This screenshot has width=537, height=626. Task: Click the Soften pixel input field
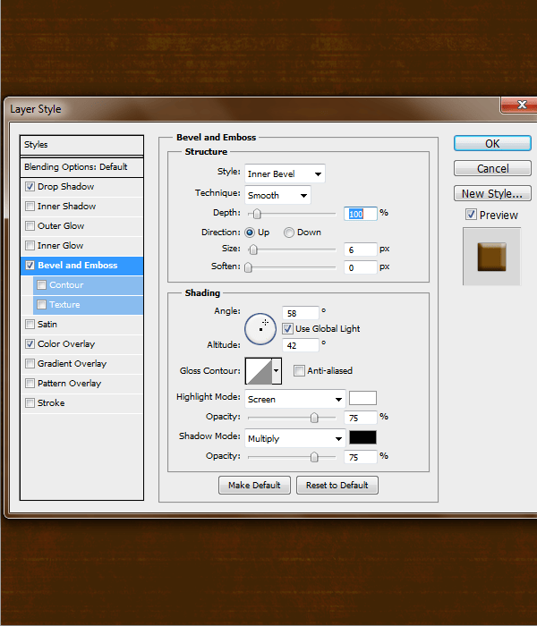pyautogui.click(x=361, y=267)
